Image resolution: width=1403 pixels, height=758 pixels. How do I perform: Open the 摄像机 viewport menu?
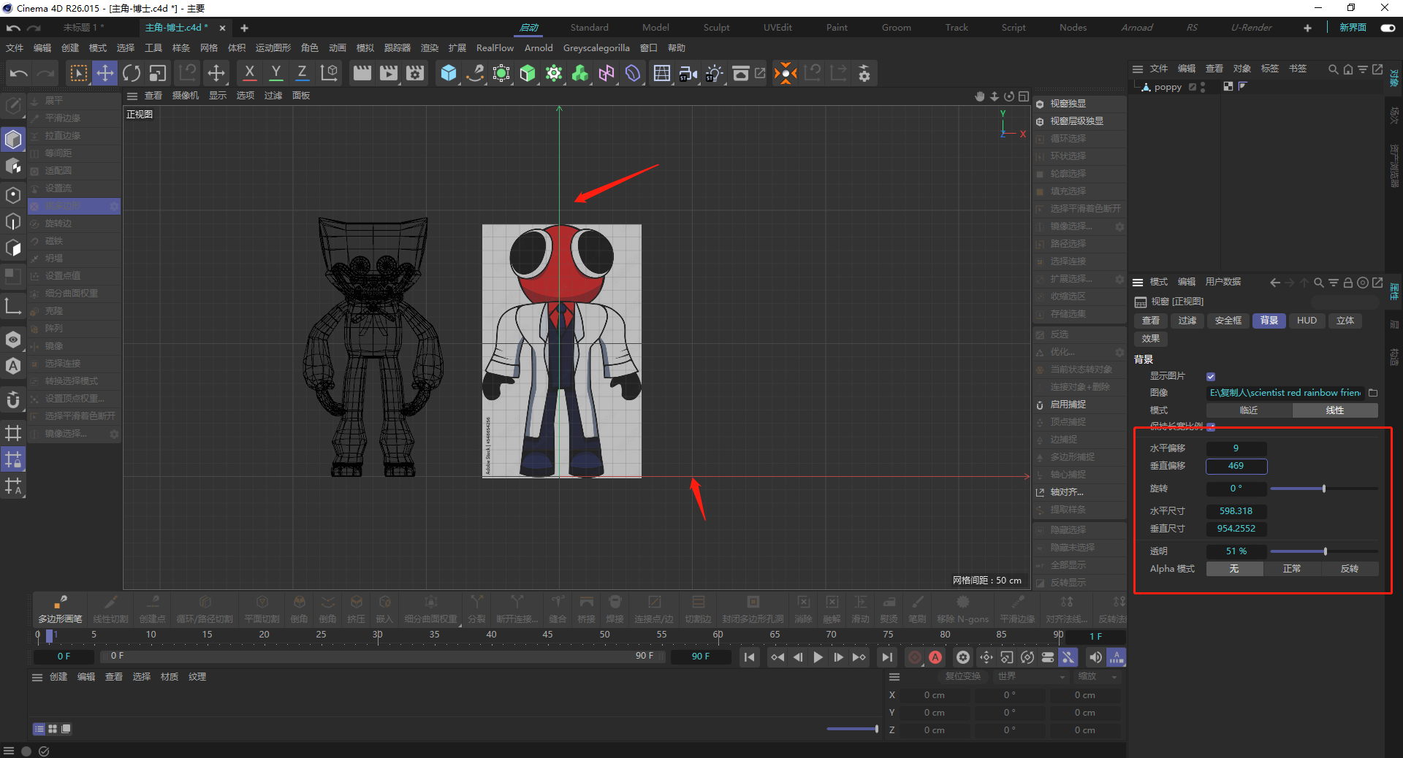click(186, 96)
